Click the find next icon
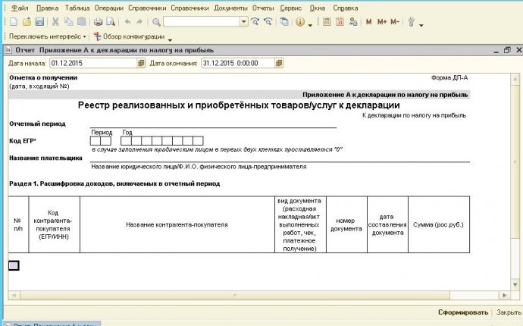Image resolution: width=523 pixels, height=326 pixels. [255, 22]
